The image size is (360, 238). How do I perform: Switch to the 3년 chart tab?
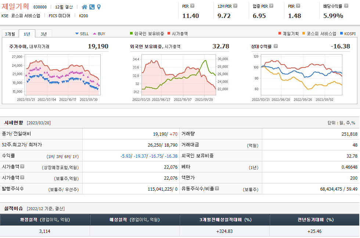click(x=44, y=34)
